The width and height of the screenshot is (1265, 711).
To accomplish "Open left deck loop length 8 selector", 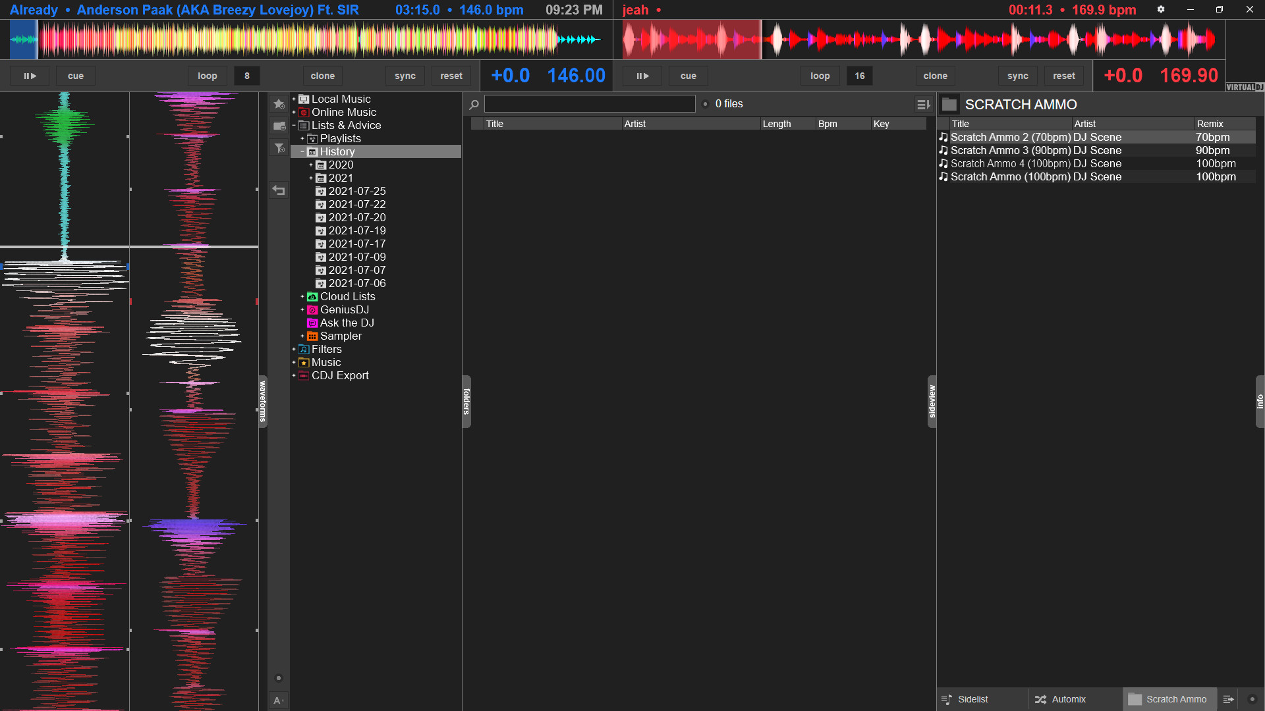I will [247, 76].
